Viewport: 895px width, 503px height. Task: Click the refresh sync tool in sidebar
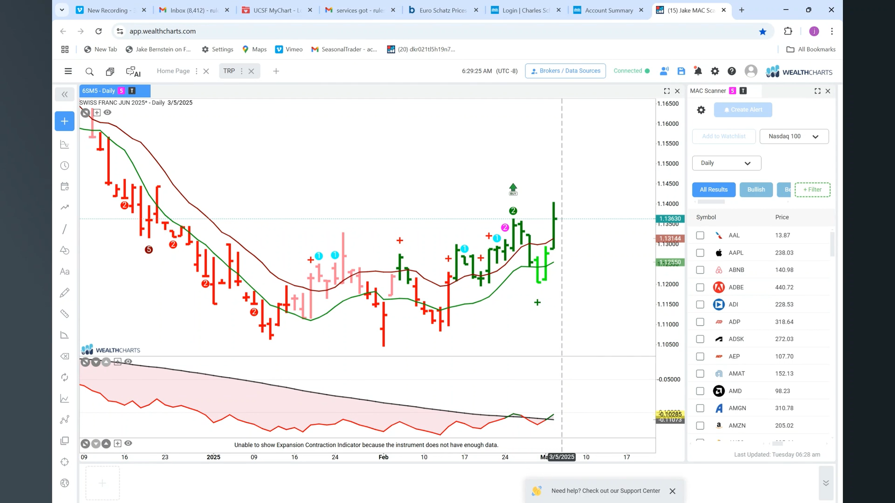65,377
